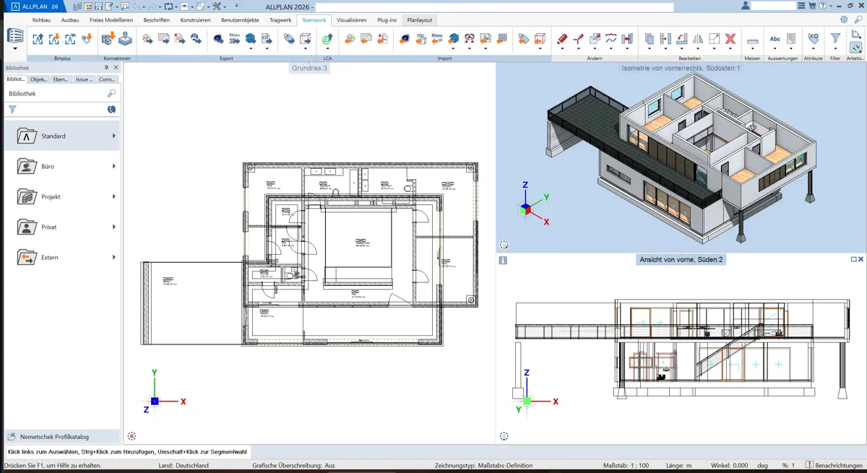Click the Rhino 3D export icon

(x=234, y=38)
